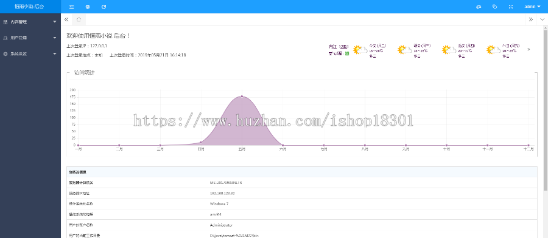Click the refresh icon in the header
This screenshot has height=238, width=548.
104,7
